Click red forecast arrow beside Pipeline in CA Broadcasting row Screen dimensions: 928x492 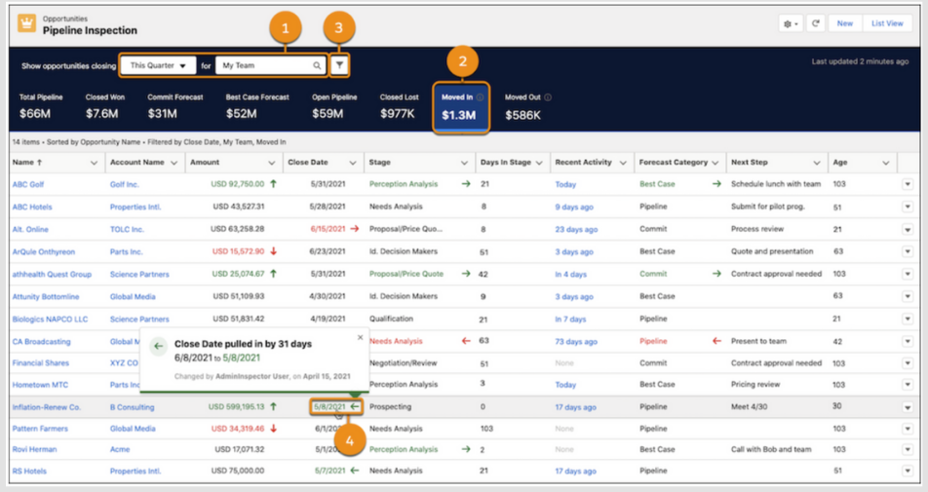[x=716, y=341]
